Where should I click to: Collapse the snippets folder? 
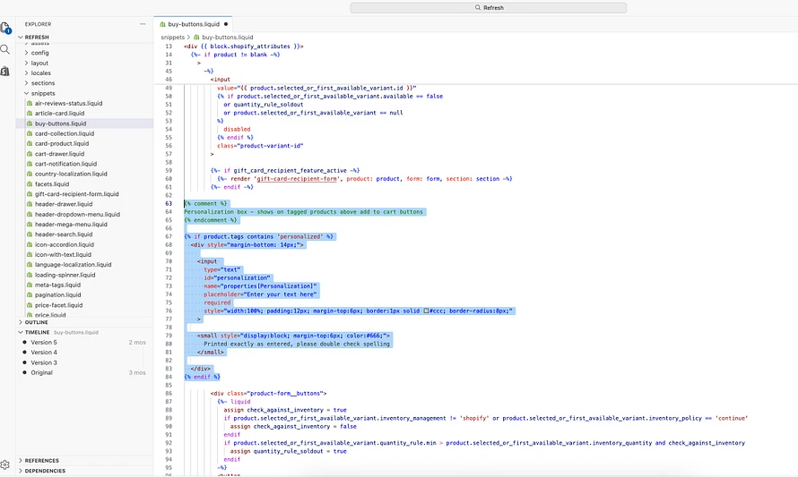43,93
